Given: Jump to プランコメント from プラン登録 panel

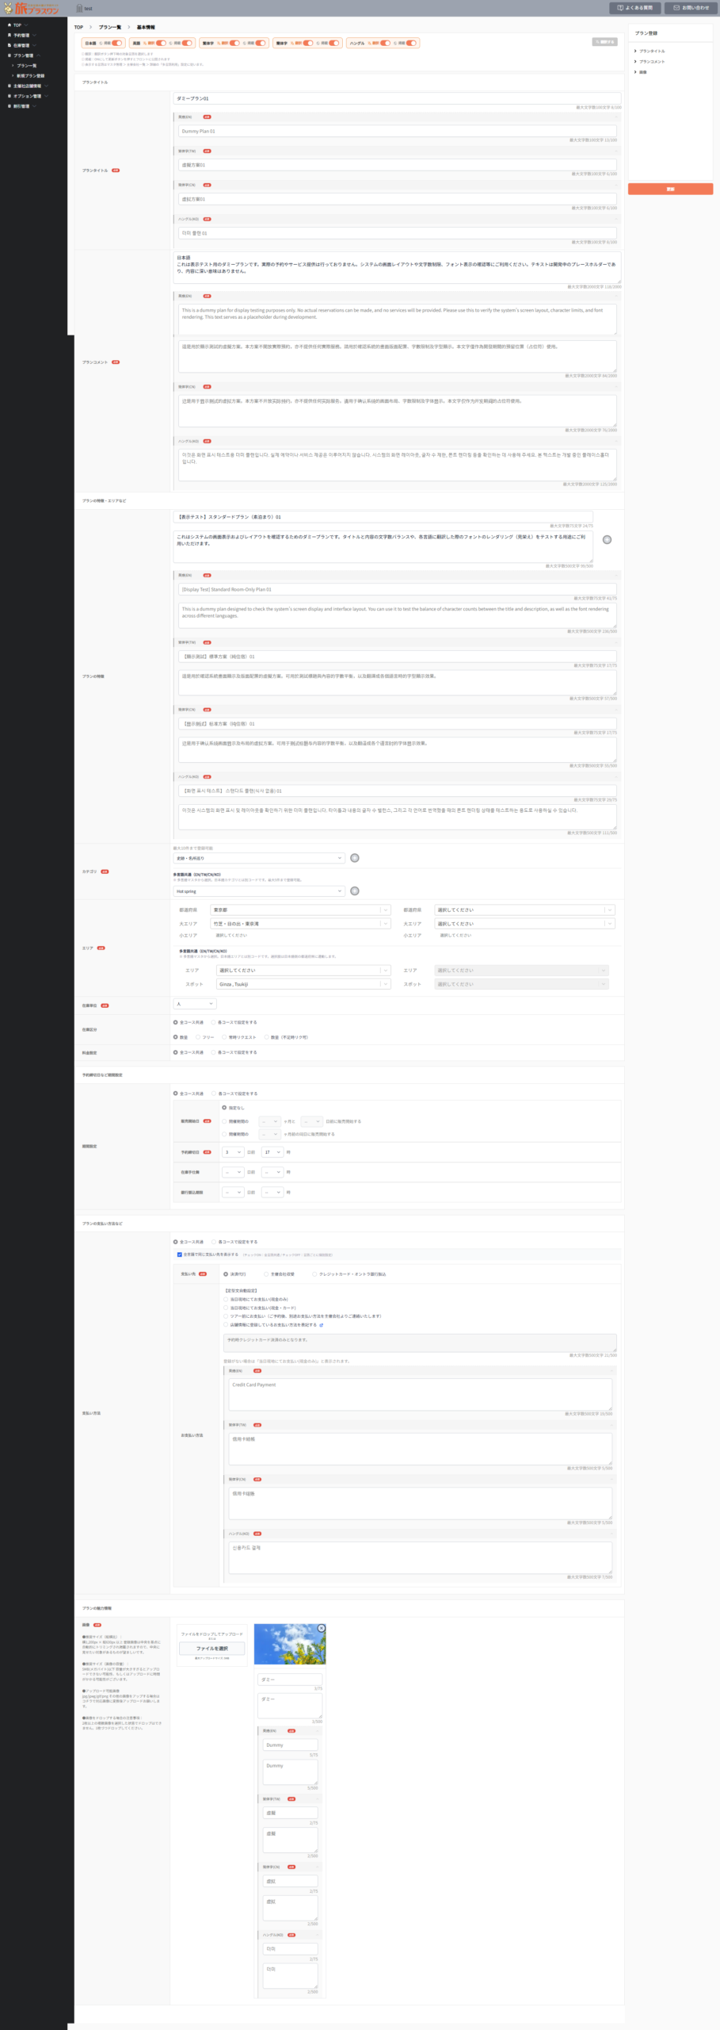Looking at the screenshot, I should (652, 62).
